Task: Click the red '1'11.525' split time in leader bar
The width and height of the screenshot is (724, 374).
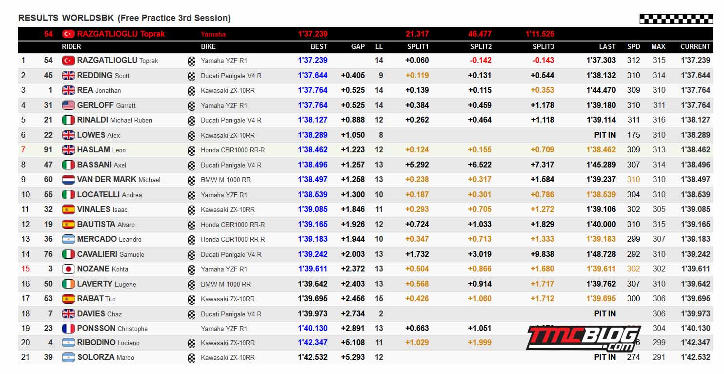Action: 540,34
